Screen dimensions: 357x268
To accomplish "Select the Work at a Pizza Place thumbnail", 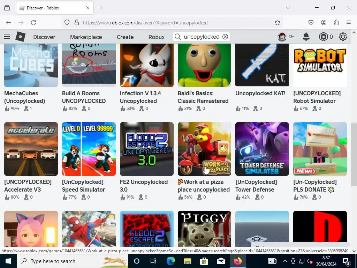I will coord(204,149).
